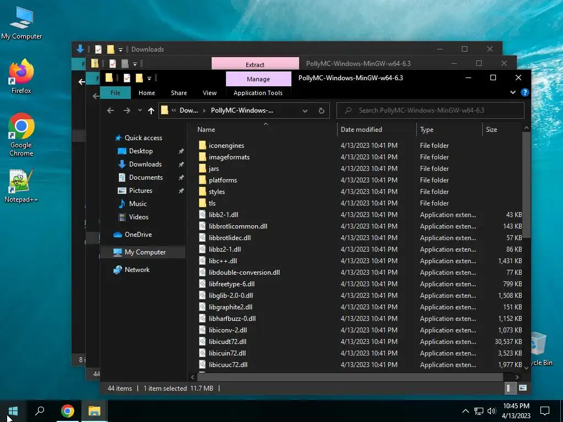This screenshot has height=422, width=563.
Task: Go up one folder level
Action: [x=151, y=110]
